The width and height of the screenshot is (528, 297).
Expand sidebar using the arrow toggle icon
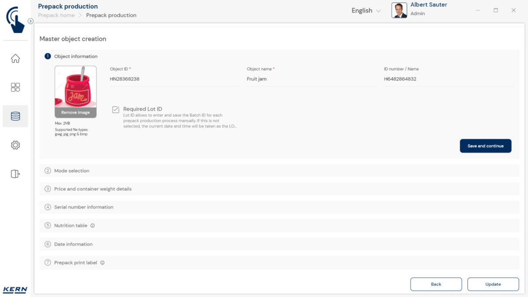coord(30,21)
